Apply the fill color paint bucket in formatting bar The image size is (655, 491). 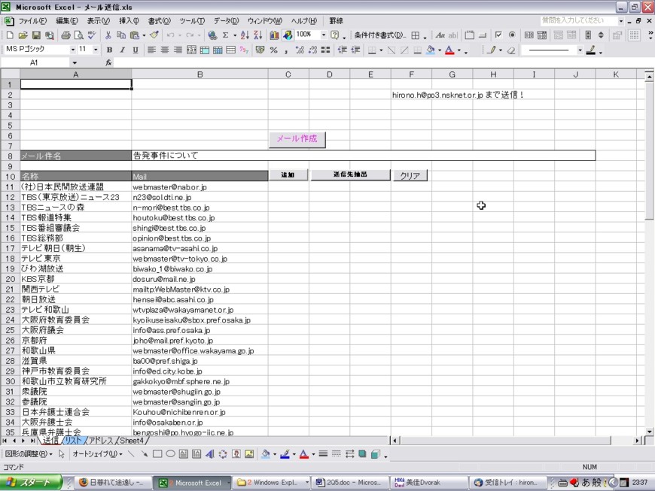tap(430, 50)
